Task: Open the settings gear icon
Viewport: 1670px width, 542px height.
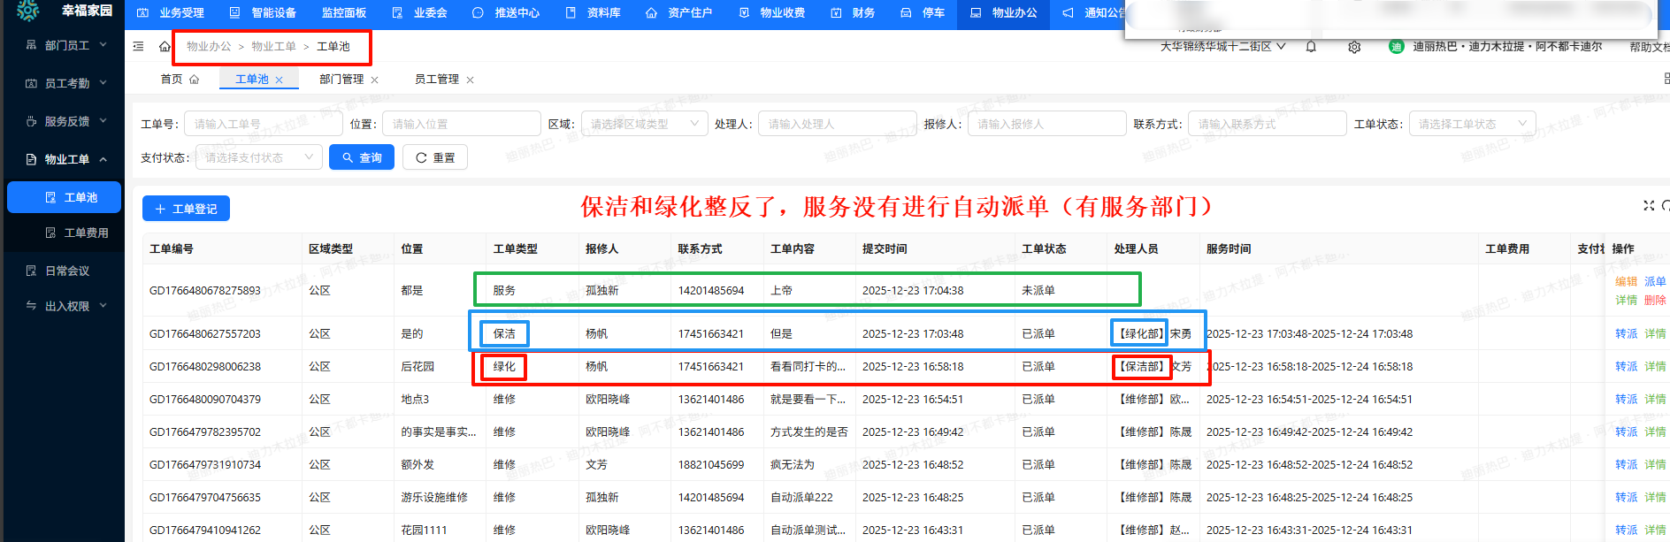Action: coord(1353,47)
